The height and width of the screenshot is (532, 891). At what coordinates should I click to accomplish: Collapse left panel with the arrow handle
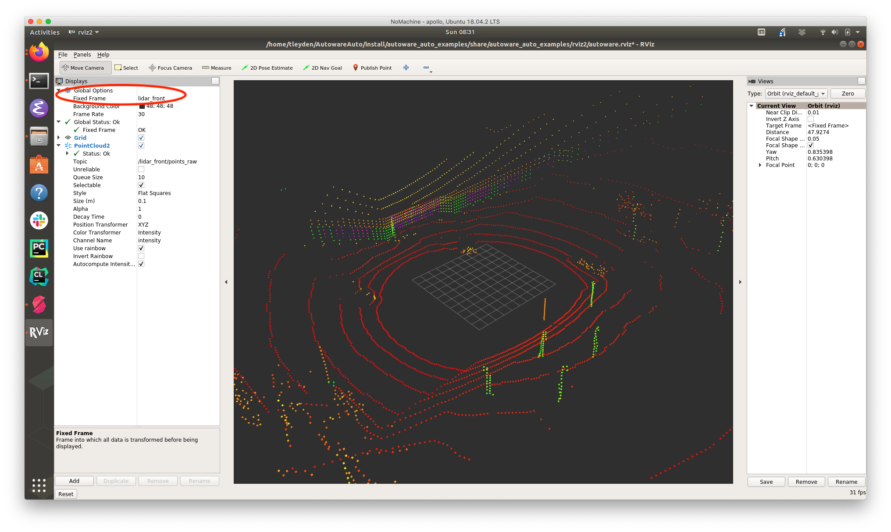coord(226,282)
